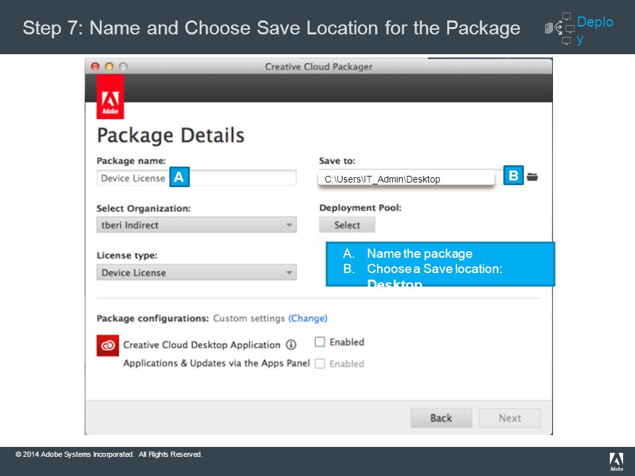Click the Creative Cloud red app icon
The width and height of the screenshot is (635, 476).
[108, 345]
